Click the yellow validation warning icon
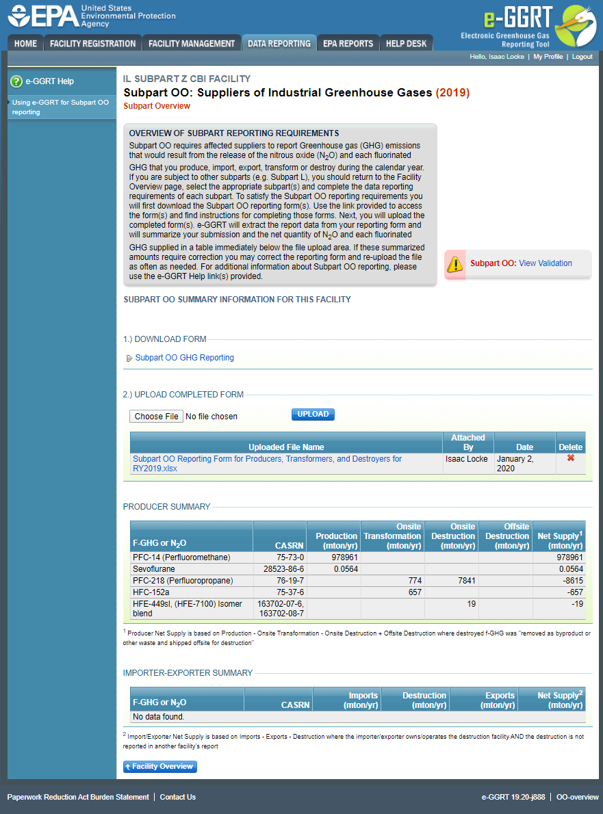This screenshot has width=603, height=814. pyautogui.click(x=455, y=264)
